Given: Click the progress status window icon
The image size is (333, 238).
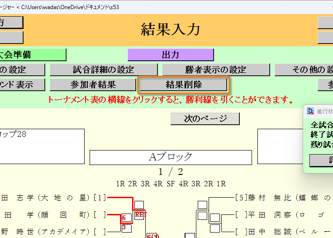Looking at the screenshot, I should [310, 111].
